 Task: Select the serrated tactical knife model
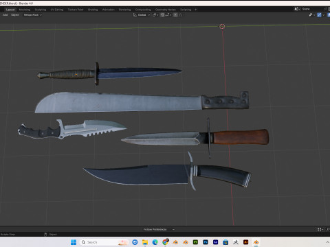[x=72, y=129]
